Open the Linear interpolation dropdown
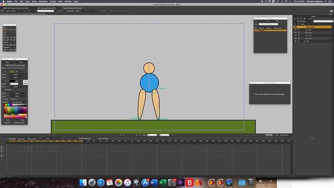The height and width of the screenshot is (188, 334). click(x=49, y=138)
